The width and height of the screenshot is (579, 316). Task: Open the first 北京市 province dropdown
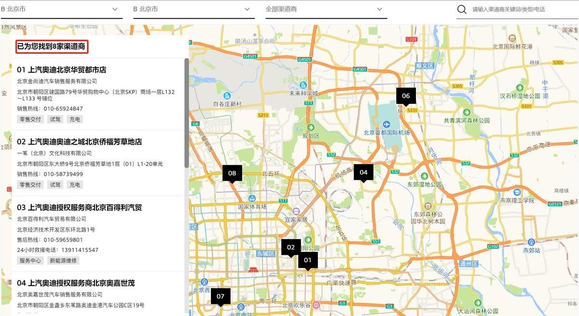click(61, 9)
